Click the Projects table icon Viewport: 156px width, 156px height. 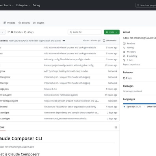click(x=5, y=23)
